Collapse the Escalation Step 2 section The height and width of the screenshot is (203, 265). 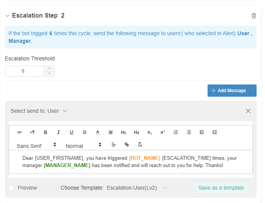coord(8,16)
